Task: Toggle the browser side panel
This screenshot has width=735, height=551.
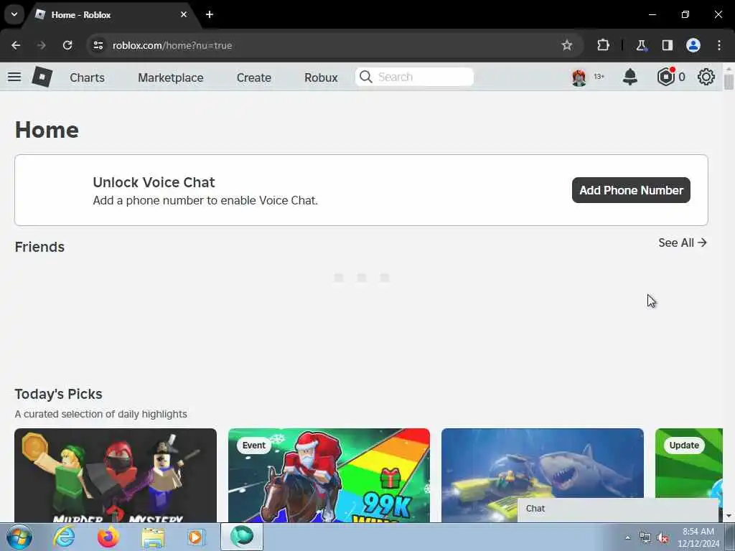Action: click(667, 45)
